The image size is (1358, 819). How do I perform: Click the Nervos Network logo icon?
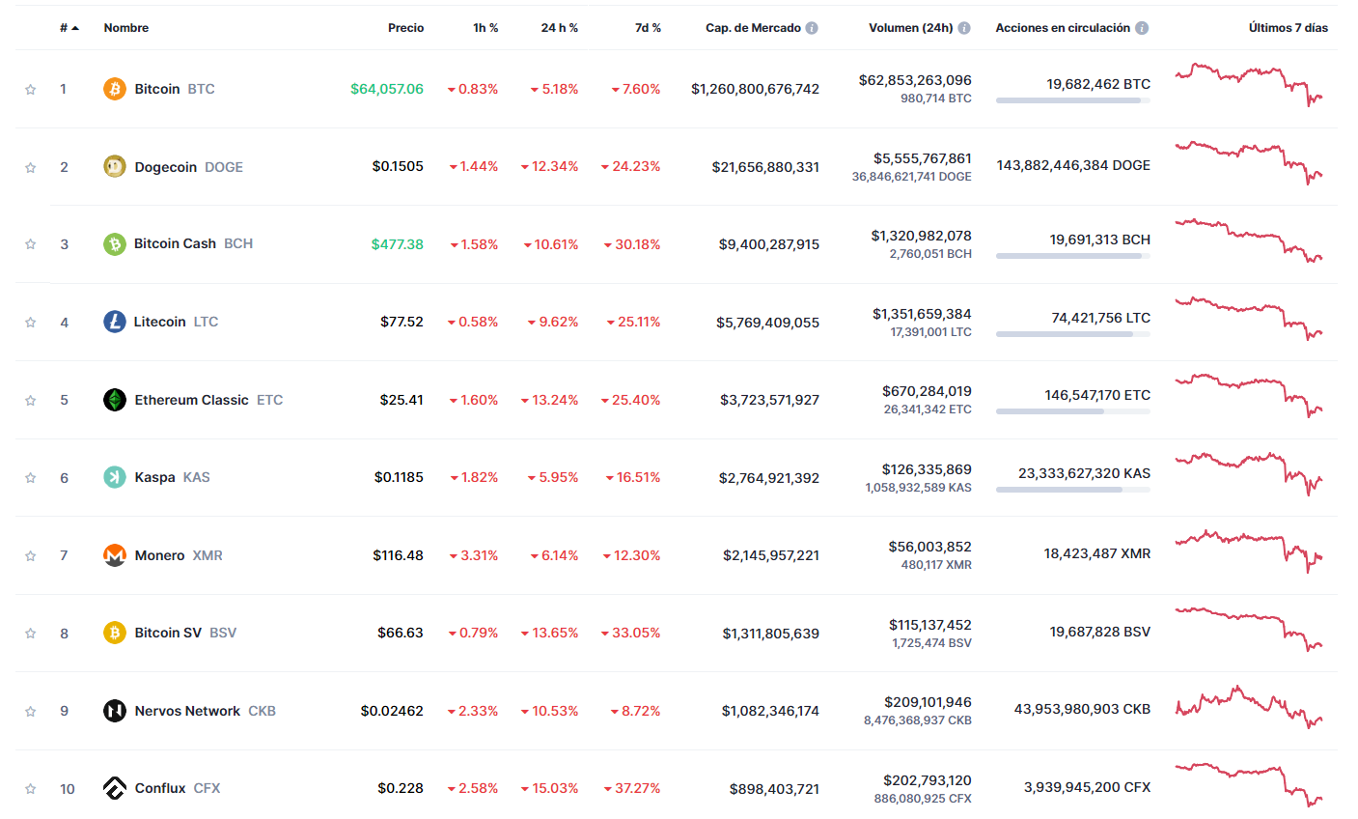[115, 711]
